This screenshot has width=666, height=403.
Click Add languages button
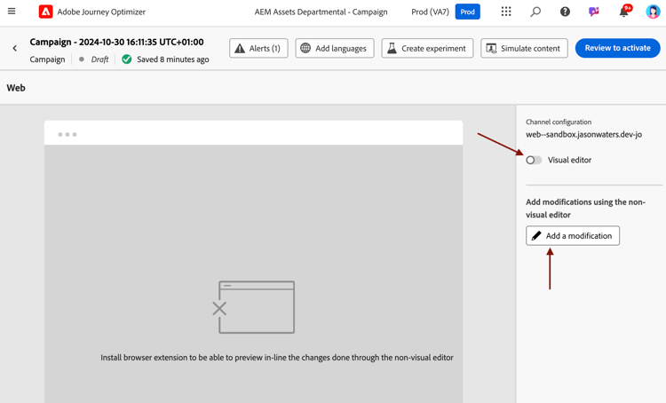[335, 49]
